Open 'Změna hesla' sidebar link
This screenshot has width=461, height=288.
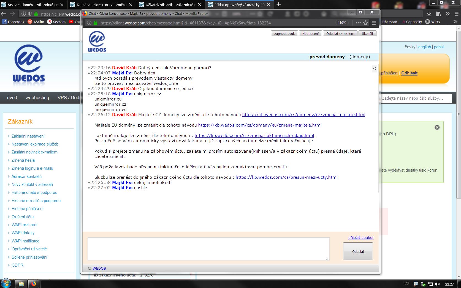pos(23,160)
